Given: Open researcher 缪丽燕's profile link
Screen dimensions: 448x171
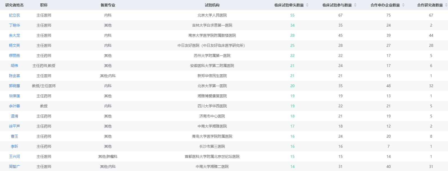Looking at the screenshot, I should [14, 56].
